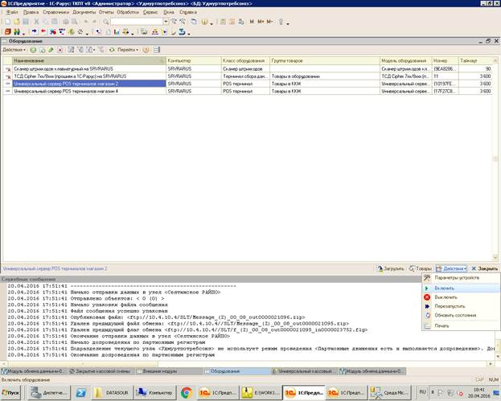Viewport: 501px width, 401px height.
Task: Select row Универсальный сервер POS терминалов магазин 4
Action: coord(248,91)
